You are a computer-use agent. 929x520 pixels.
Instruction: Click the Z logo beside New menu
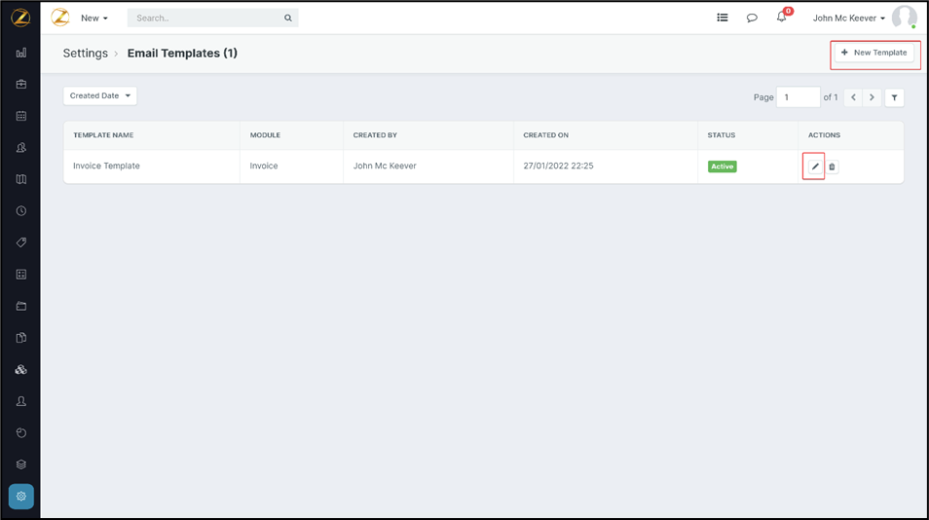60,18
